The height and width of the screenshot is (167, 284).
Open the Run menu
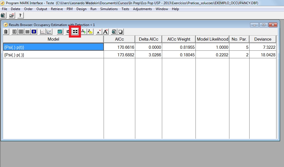click(x=94, y=9)
